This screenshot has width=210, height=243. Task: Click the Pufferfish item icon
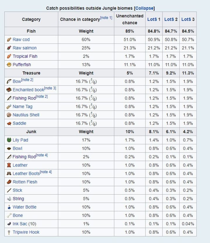[x=9, y=65]
